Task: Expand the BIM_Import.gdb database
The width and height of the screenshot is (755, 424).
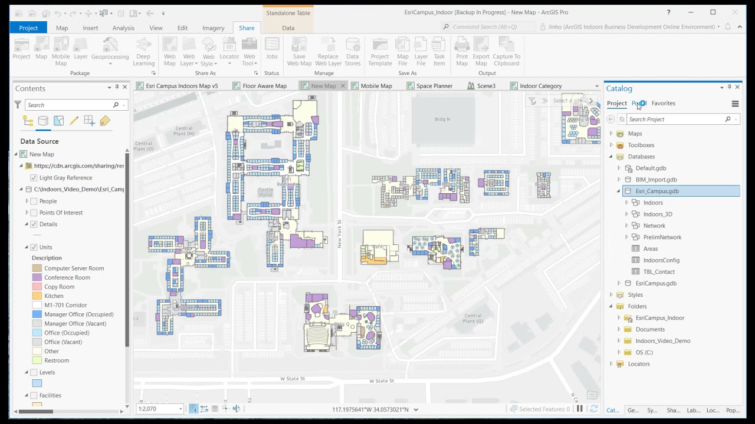Action: (x=619, y=180)
